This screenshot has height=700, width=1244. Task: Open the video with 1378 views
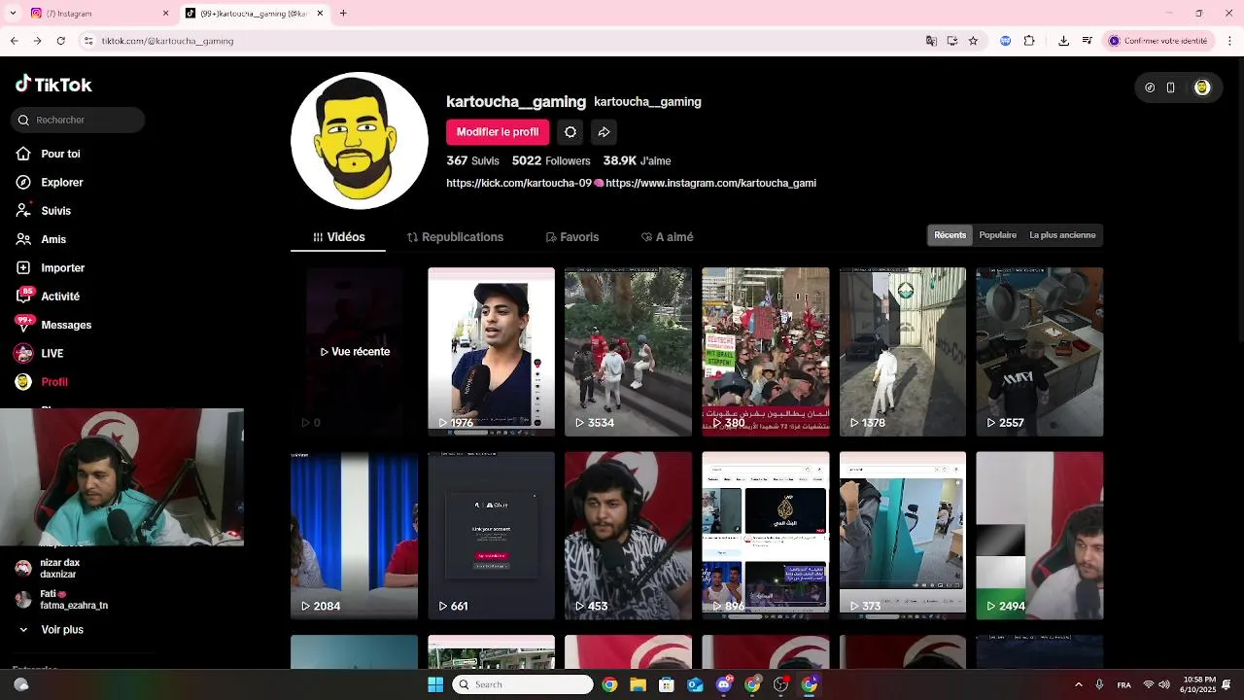903,352
